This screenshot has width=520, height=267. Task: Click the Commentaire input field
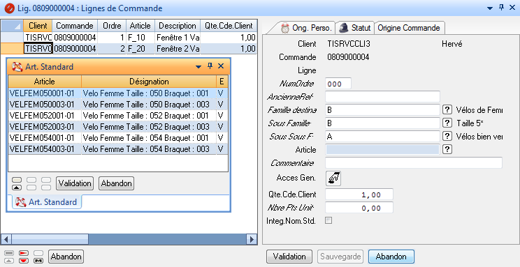pos(414,163)
